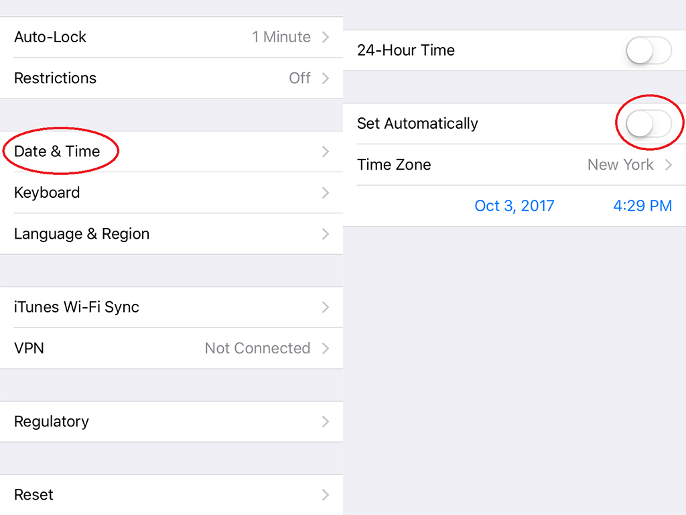The image size is (686, 515).
Task: Open the VPN Not Connected row
Action: [x=171, y=348]
